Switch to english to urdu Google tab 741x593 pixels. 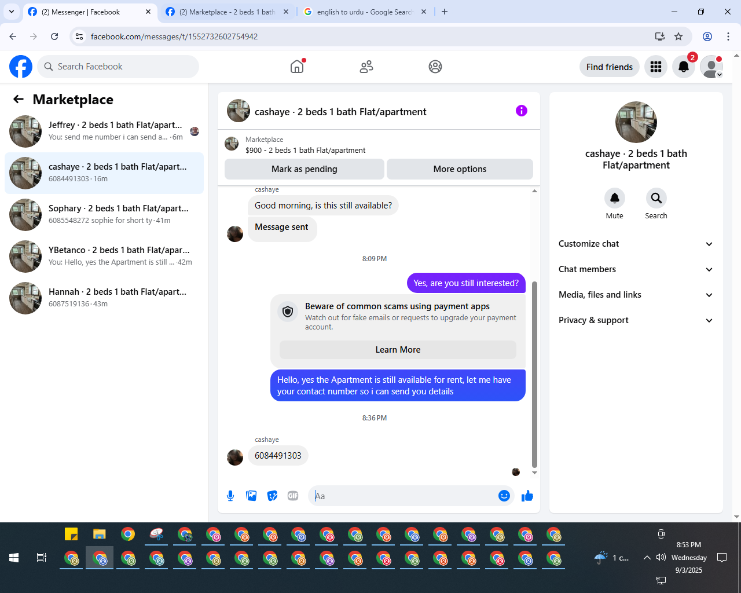coord(365,12)
